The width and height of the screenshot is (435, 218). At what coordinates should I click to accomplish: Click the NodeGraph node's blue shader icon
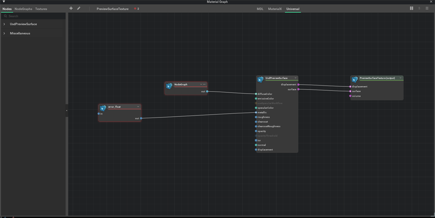point(169,86)
